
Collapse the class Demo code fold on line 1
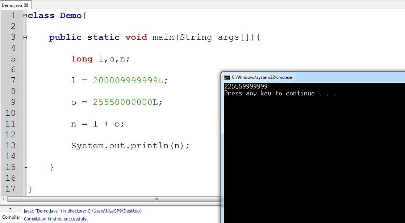coord(24,16)
